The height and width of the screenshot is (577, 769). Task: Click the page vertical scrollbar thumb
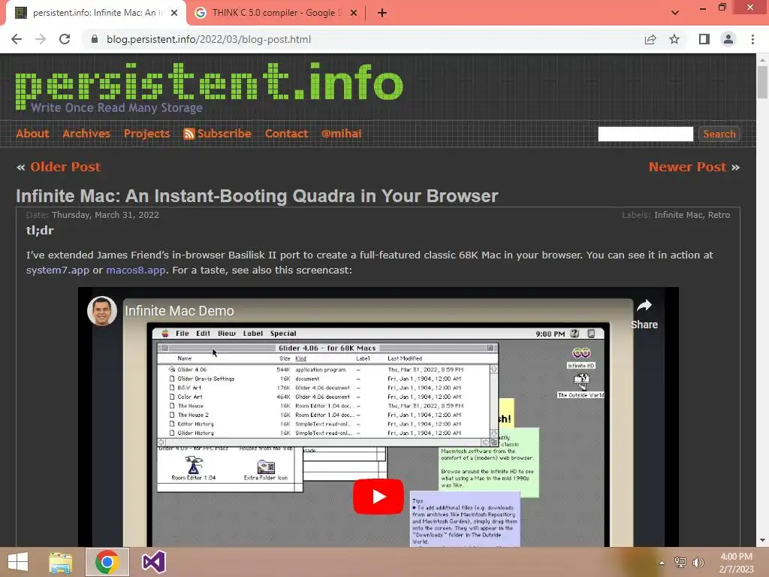click(x=762, y=82)
